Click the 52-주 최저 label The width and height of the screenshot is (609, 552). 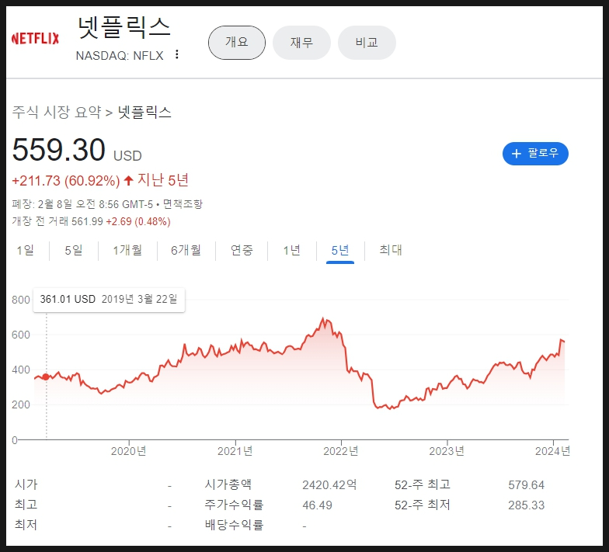point(423,505)
